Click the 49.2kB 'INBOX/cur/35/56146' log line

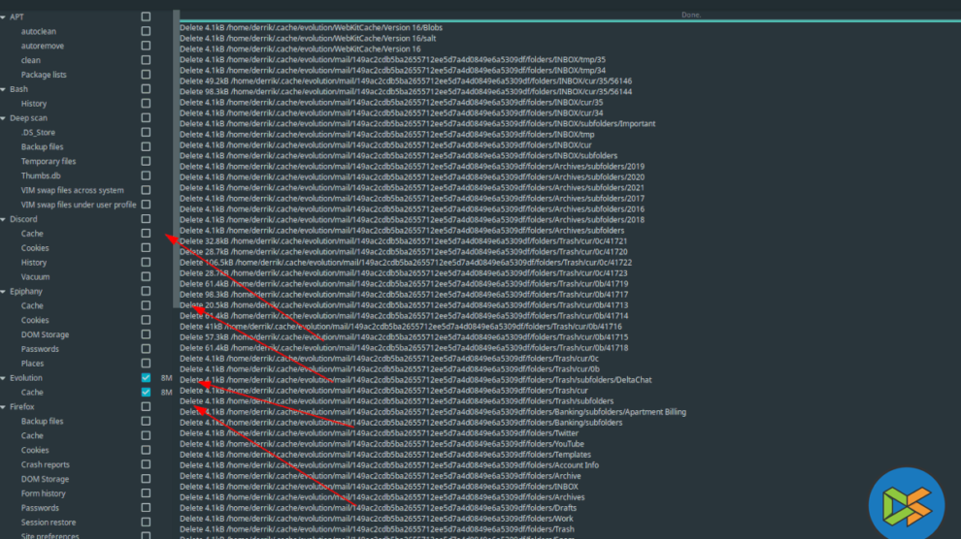point(406,80)
